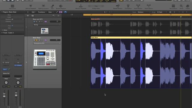192x108 pixels.
Task: Uncheck the Flex checkbox in region inspector
Action: coord(12,26)
